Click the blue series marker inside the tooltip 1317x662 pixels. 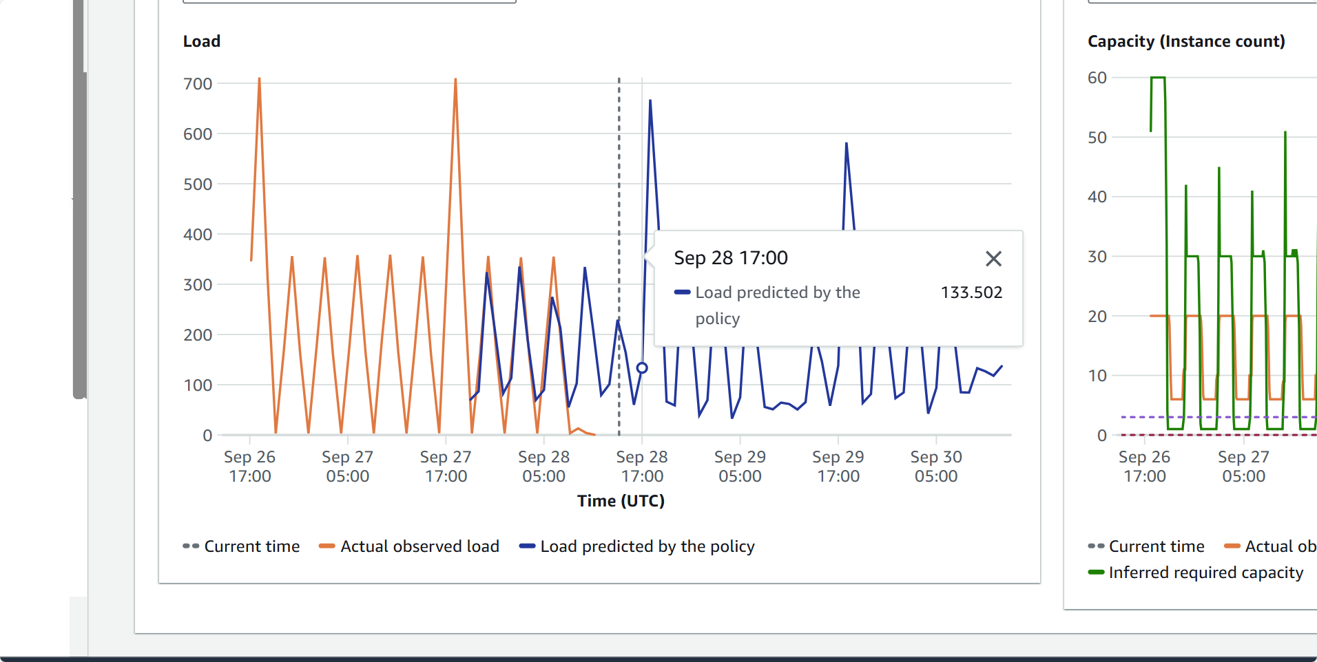pos(682,292)
